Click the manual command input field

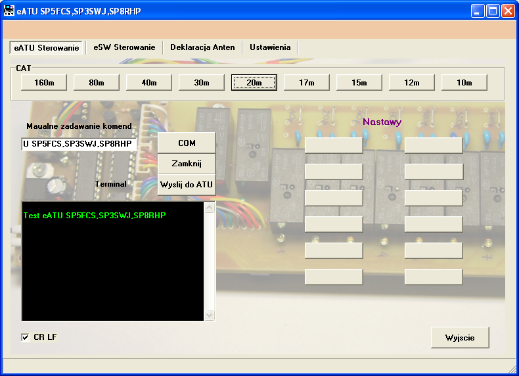79,144
